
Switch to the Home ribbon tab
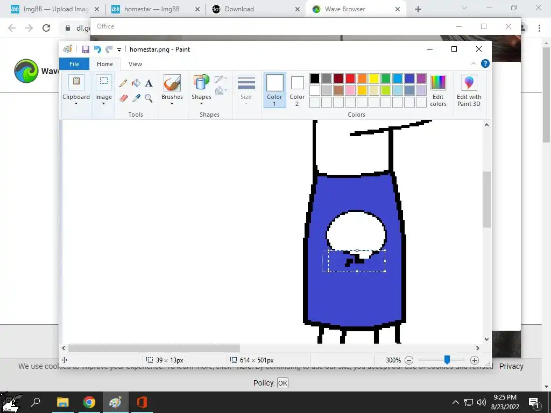tap(105, 64)
